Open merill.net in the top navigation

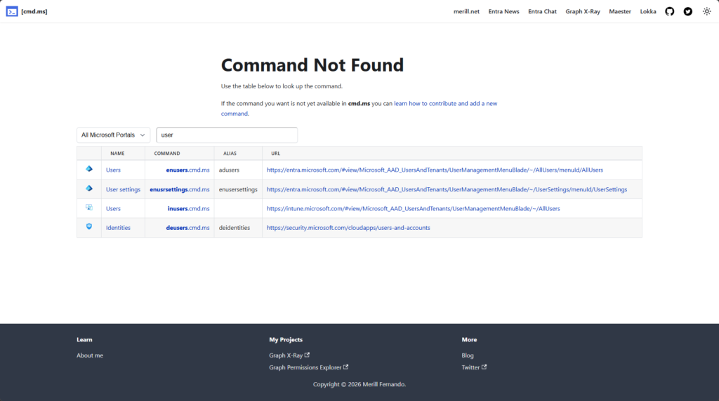(x=466, y=11)
